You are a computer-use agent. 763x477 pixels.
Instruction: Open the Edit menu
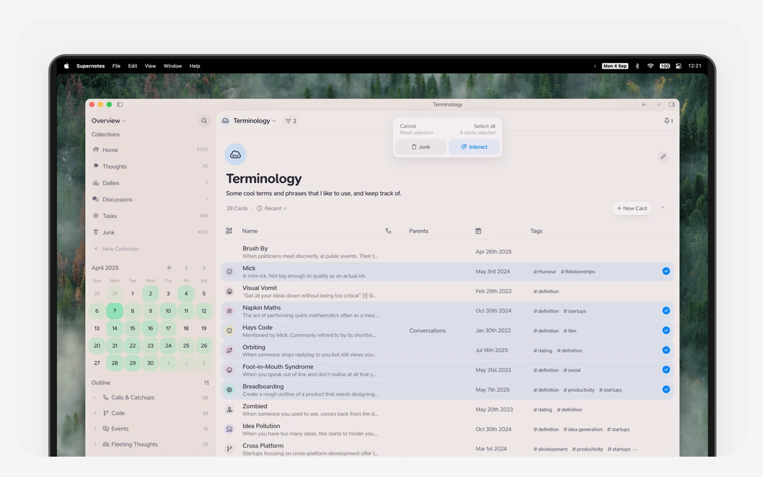tap(132, 66)
